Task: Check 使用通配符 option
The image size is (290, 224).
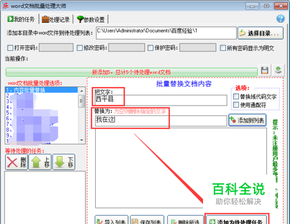Action: pos(236,105)
